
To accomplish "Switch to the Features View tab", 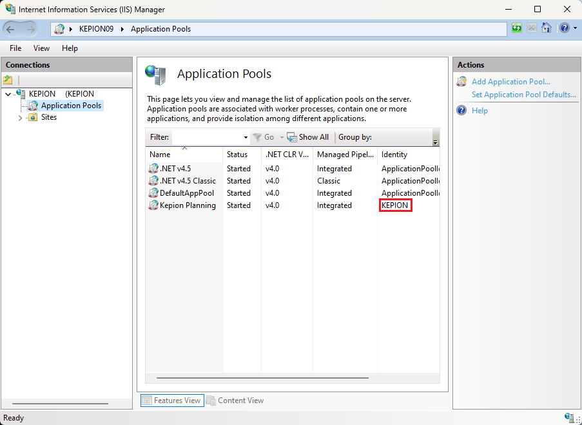I will pyautogui.click(x=172, y=401).
